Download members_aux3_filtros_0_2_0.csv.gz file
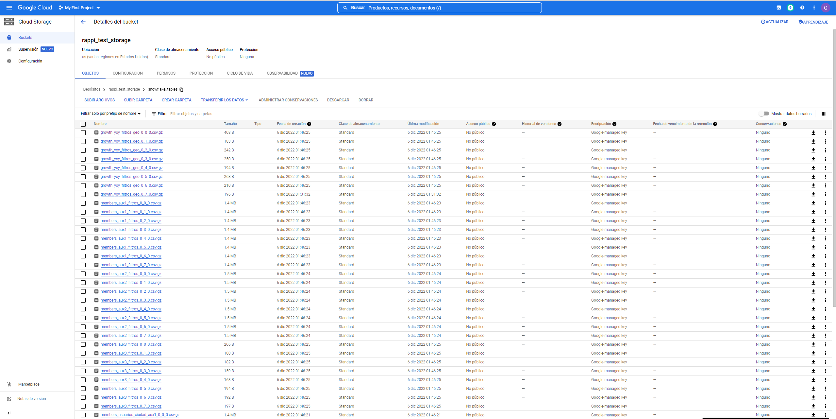 click(813, 362)
